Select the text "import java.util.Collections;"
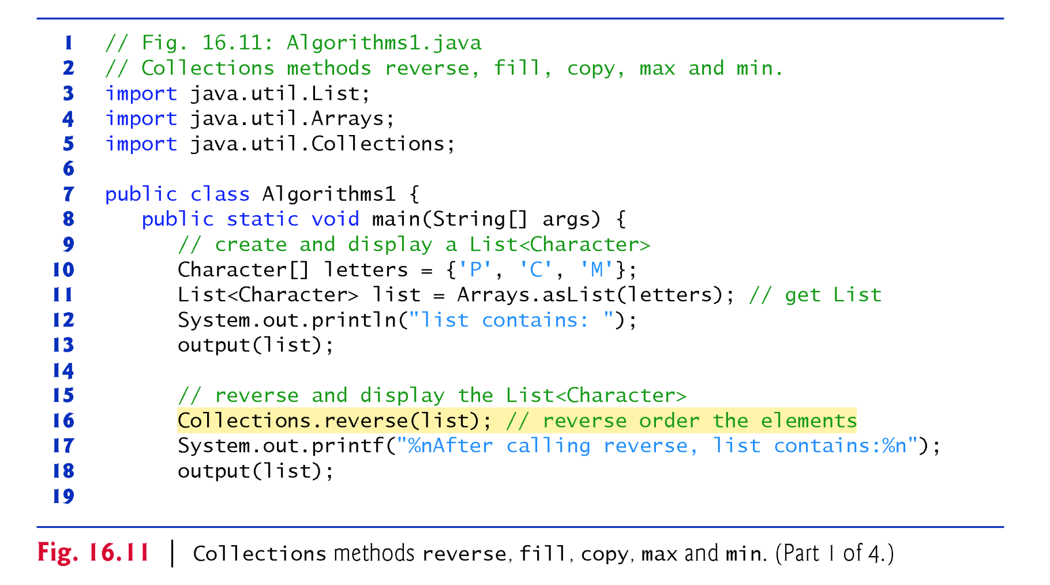 [280, 144]
